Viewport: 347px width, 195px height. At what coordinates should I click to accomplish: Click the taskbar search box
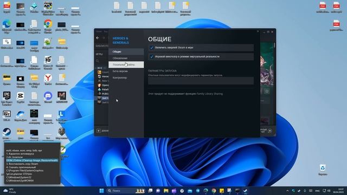(126, 191)
